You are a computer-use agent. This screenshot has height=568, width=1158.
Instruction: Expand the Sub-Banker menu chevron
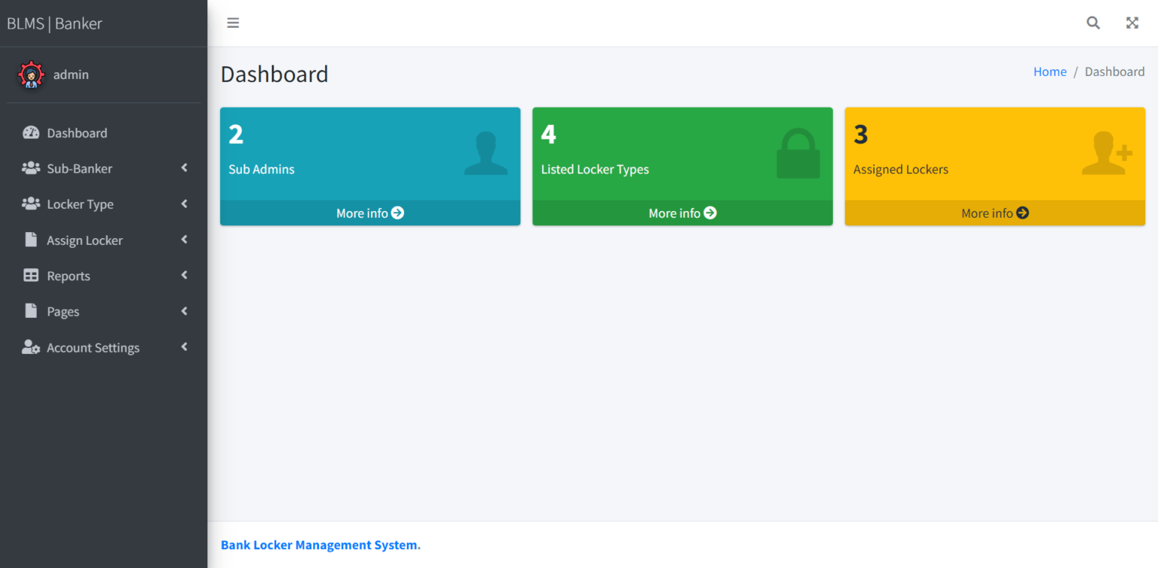(184, 168)
